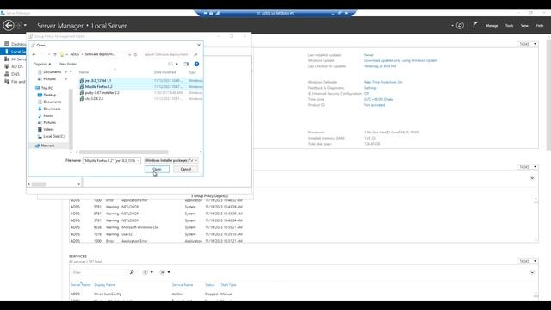551x310 pixels.
Task: Click the Server Manager refresh icon
Action: point(460,25)
